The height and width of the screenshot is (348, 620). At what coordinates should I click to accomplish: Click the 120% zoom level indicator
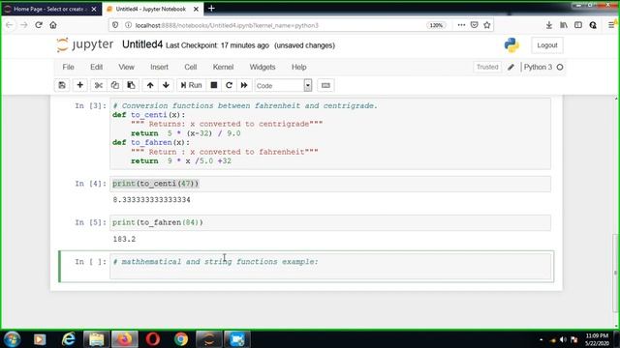[x=436, y=25]
